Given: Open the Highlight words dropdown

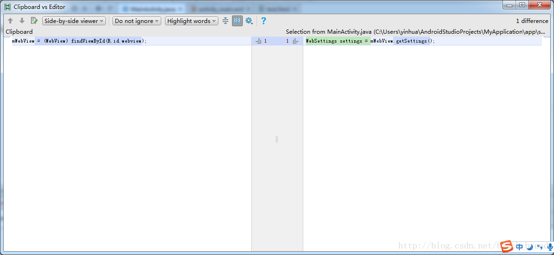Looking at the screenshot, I should pyautogui.click(x=191, y=21).
